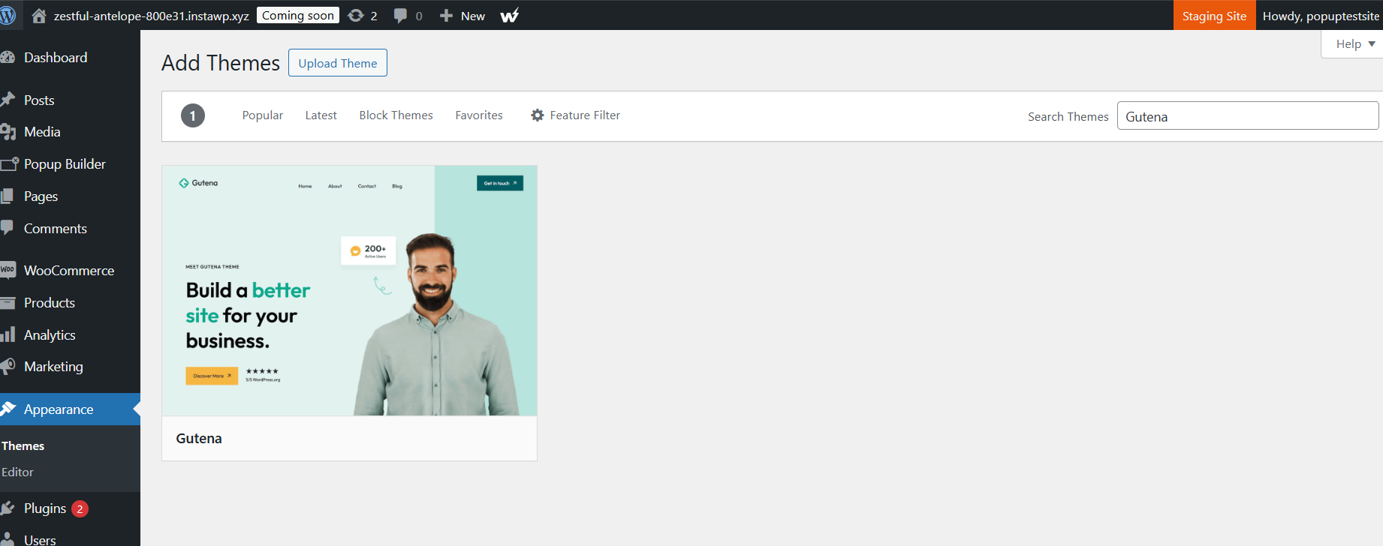Viewport: 1383px width, 546px height.
Task: Click the Posts pin icon
Action: [x=8, y=100]
